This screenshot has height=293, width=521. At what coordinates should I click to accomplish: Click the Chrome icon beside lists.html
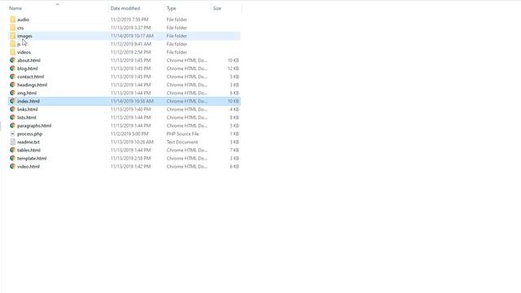point(13,117)
